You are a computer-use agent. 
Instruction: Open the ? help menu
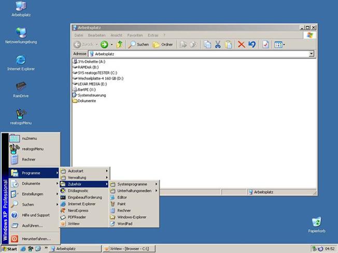164,35
